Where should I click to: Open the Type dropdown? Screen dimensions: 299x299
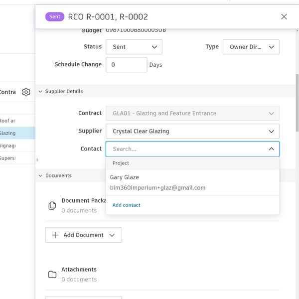coord(252,47)
